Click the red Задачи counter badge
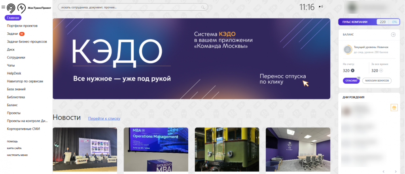 point(22,34)
